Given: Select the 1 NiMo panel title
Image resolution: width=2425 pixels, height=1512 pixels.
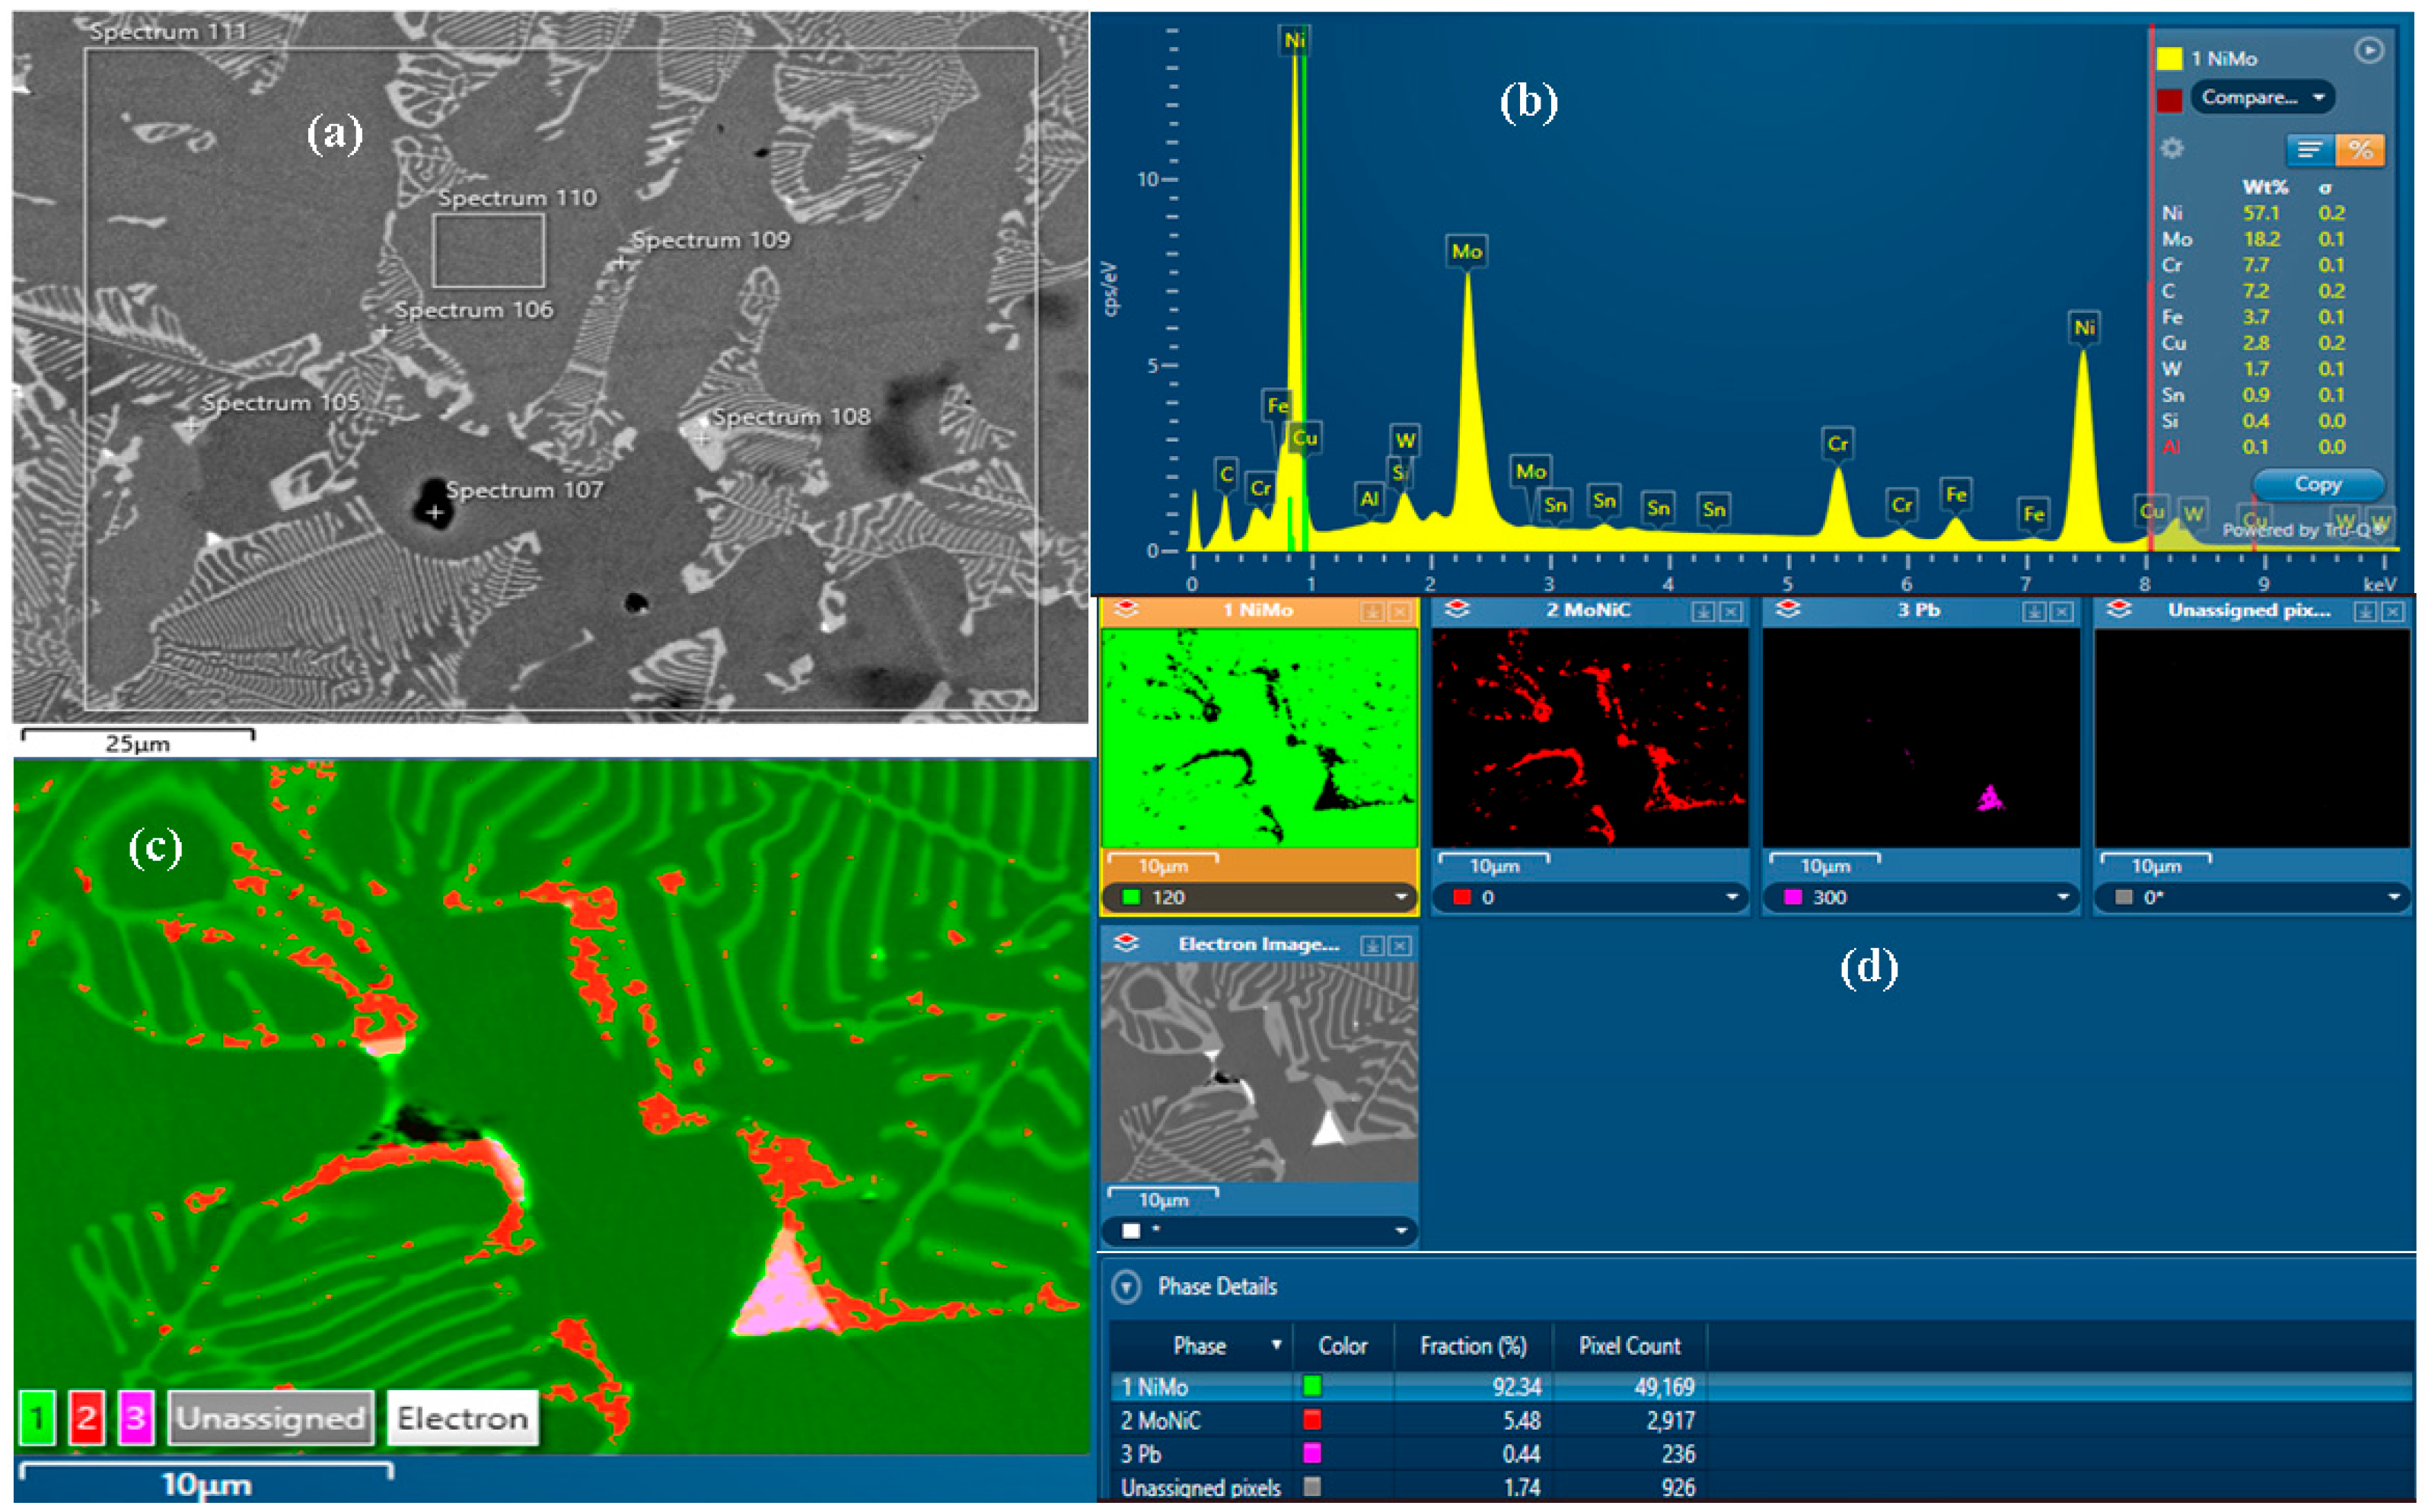Looking at the screenshot, I should [1257, 610].
